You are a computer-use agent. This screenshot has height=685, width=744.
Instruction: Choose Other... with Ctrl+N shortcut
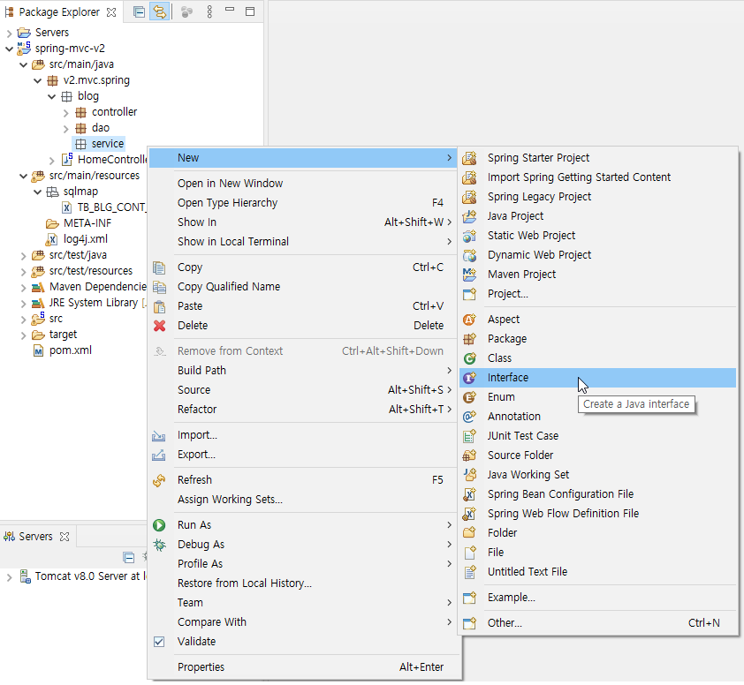pyautogui.click(x=597, y=623)
